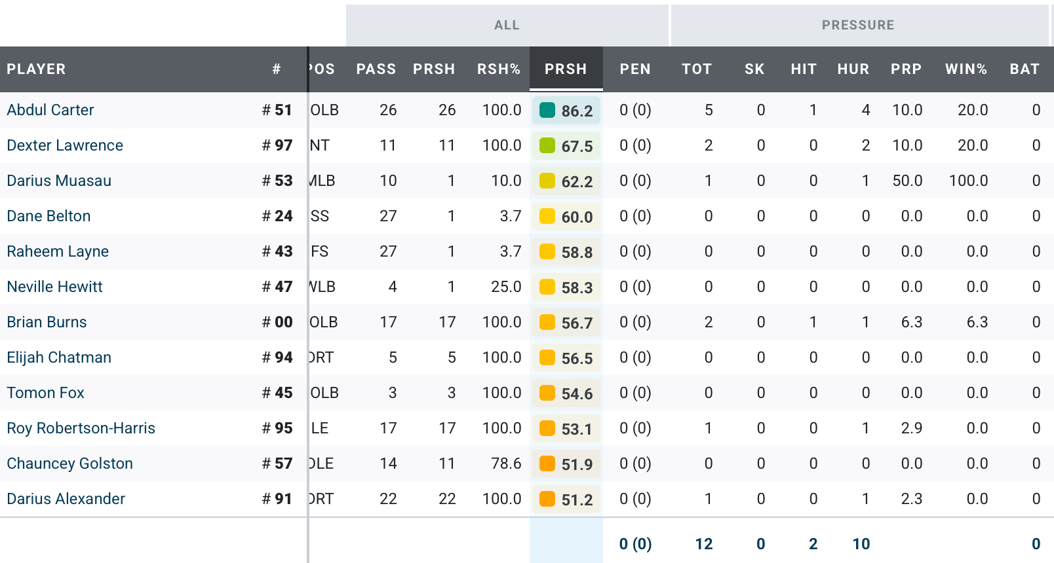Select Roy Robertson-Harris player link
The width and height of the screenshot is (1054, 563).
tap(81, 428)
